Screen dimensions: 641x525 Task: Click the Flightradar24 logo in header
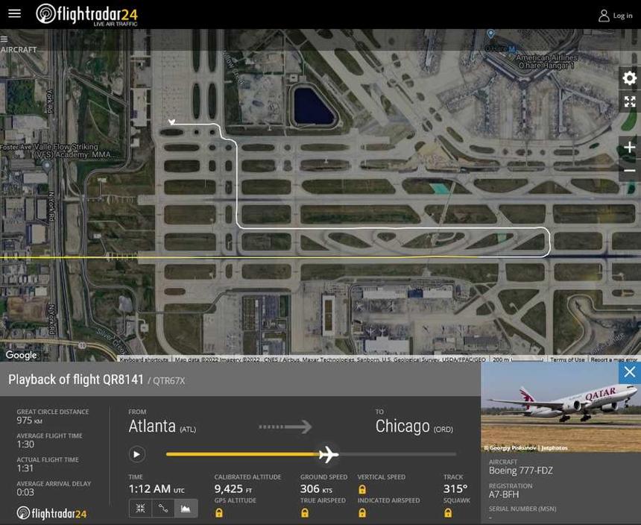(86, 15)
